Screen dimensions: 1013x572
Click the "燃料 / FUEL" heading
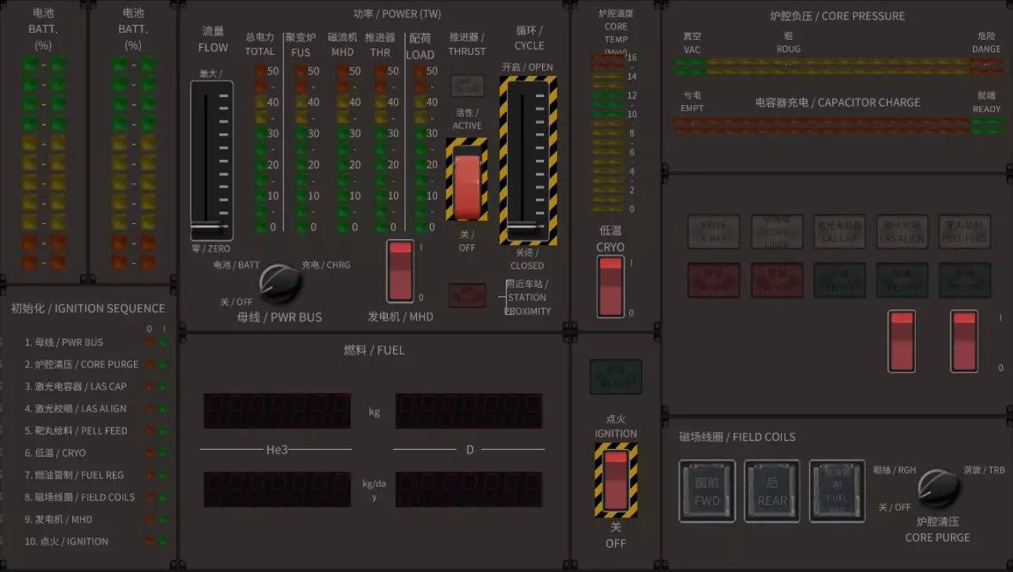click(x=374, y=350)
